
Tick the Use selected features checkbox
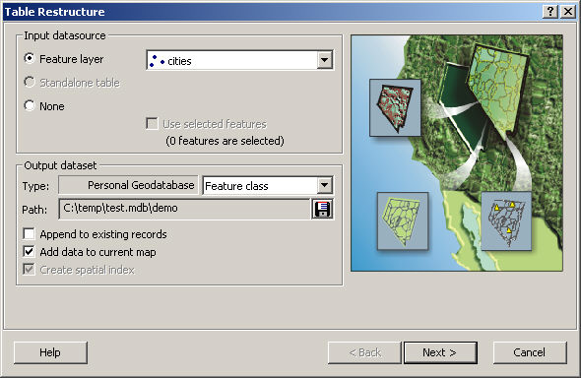pyautogui.click(x=152, y=124)
